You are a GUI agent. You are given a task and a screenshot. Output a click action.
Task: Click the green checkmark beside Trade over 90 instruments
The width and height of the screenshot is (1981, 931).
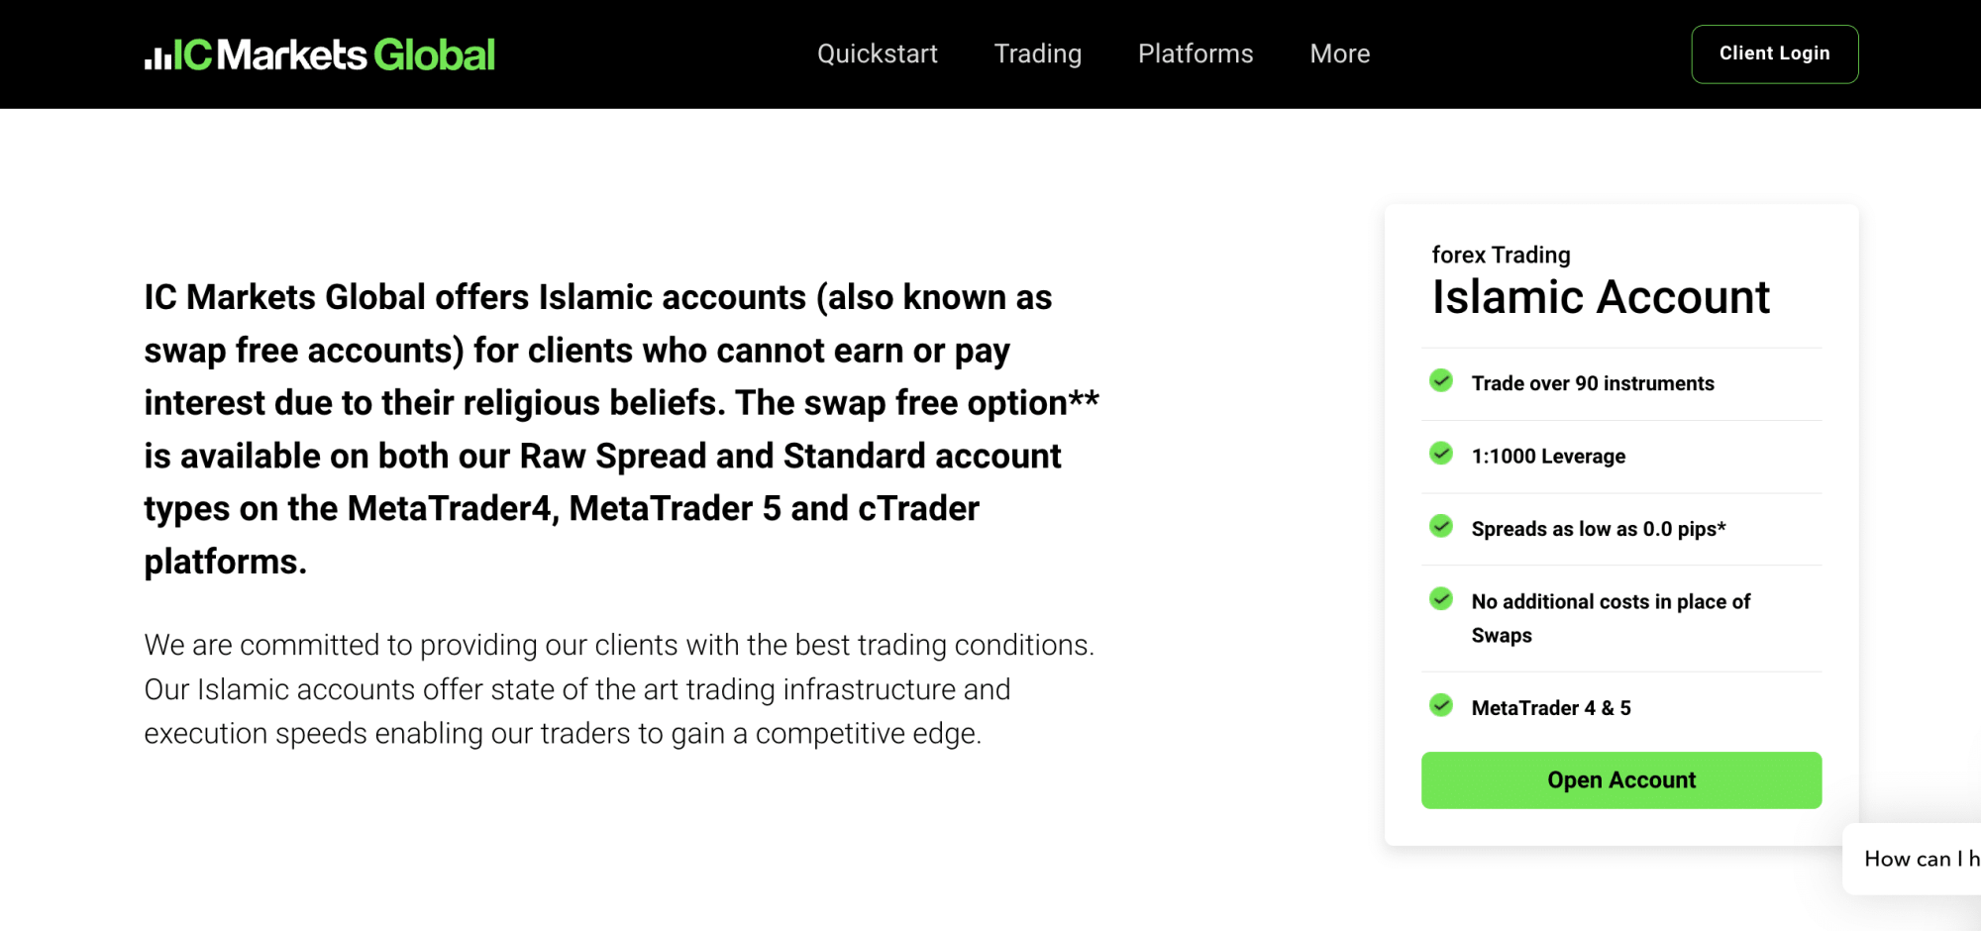[x=1441, y=381]
